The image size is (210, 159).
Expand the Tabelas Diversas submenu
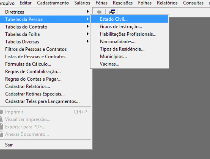[22, 42]
